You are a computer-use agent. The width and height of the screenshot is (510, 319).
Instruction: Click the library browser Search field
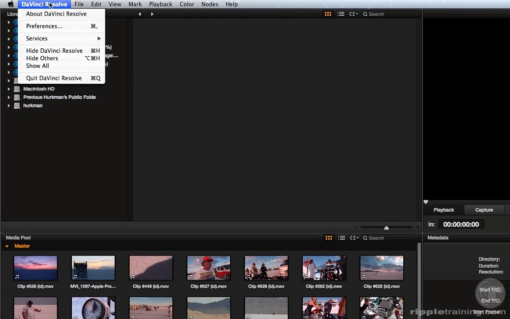(x=390, y=14)
